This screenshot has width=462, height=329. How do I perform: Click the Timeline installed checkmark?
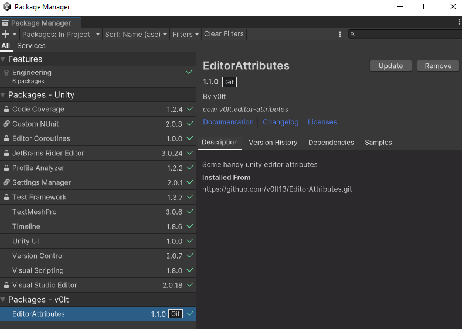point(190,226)
